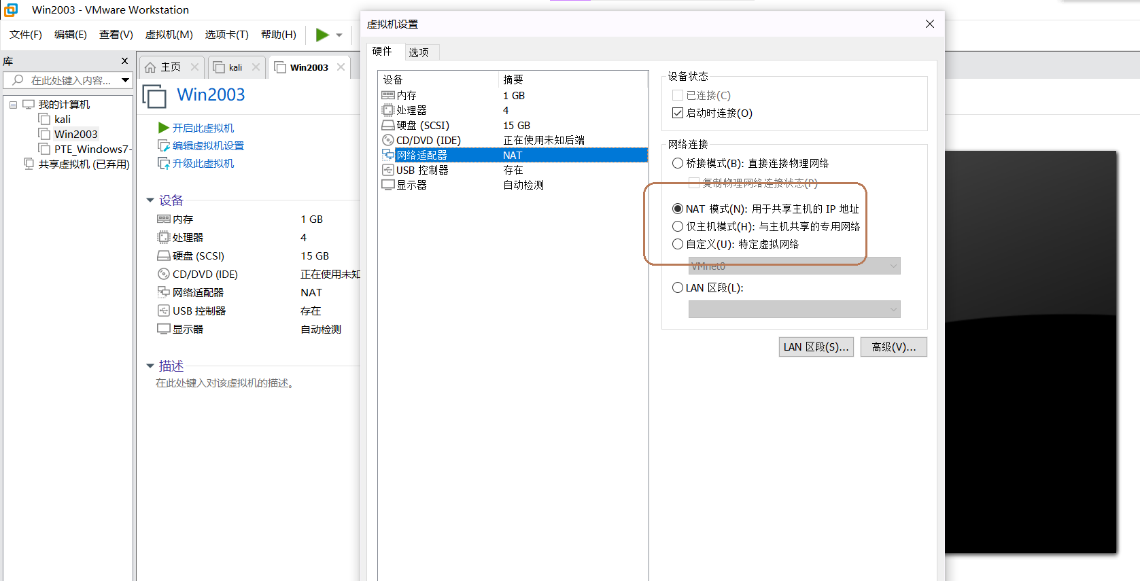Select the 内存 row in the settings device list
The height and width of the screenshot is (581, 1140).
point(513,96)
